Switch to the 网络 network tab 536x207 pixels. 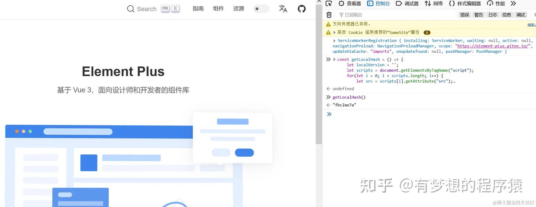(x=434, y=3)
